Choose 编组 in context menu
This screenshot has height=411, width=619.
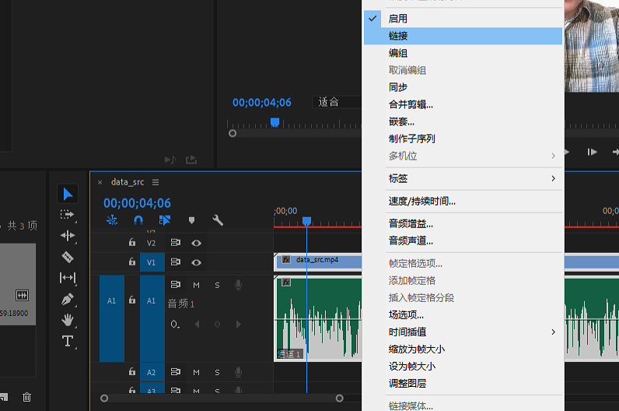(x=463, y=53)
